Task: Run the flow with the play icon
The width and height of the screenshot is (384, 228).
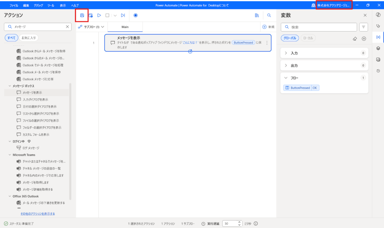Action: (x=99, y=15)
